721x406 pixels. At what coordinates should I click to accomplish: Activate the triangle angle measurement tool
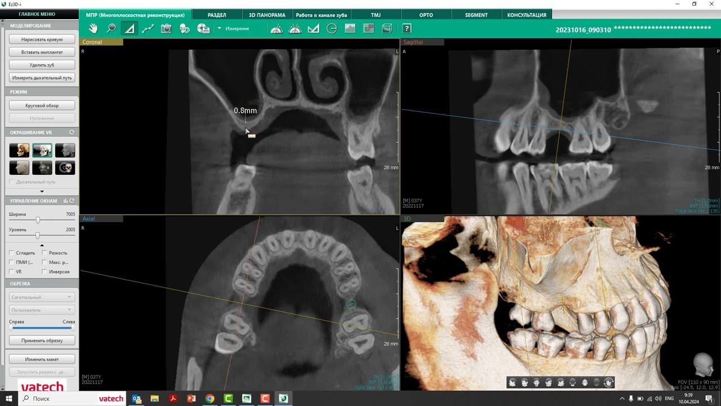pos(130,29)
